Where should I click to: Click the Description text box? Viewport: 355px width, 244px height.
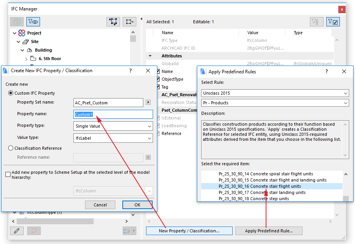[x=275, y=139]
